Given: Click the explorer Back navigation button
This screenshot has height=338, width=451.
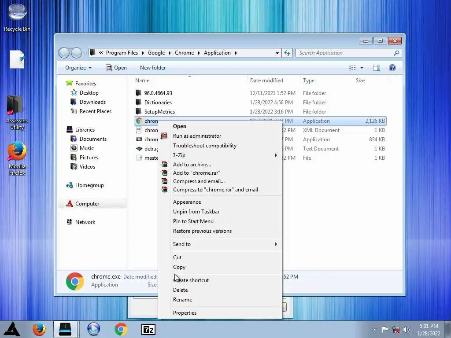Looking at the screenshot, I should click(64, 53).
